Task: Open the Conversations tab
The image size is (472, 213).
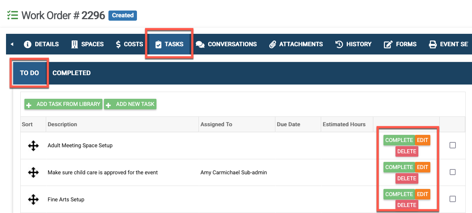Action: tap(226, 44)
